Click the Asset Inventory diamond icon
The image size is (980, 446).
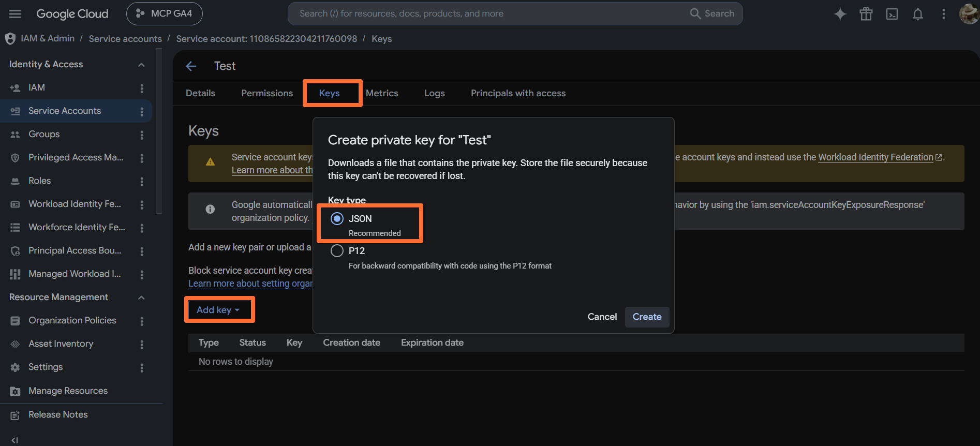[15, 344]
